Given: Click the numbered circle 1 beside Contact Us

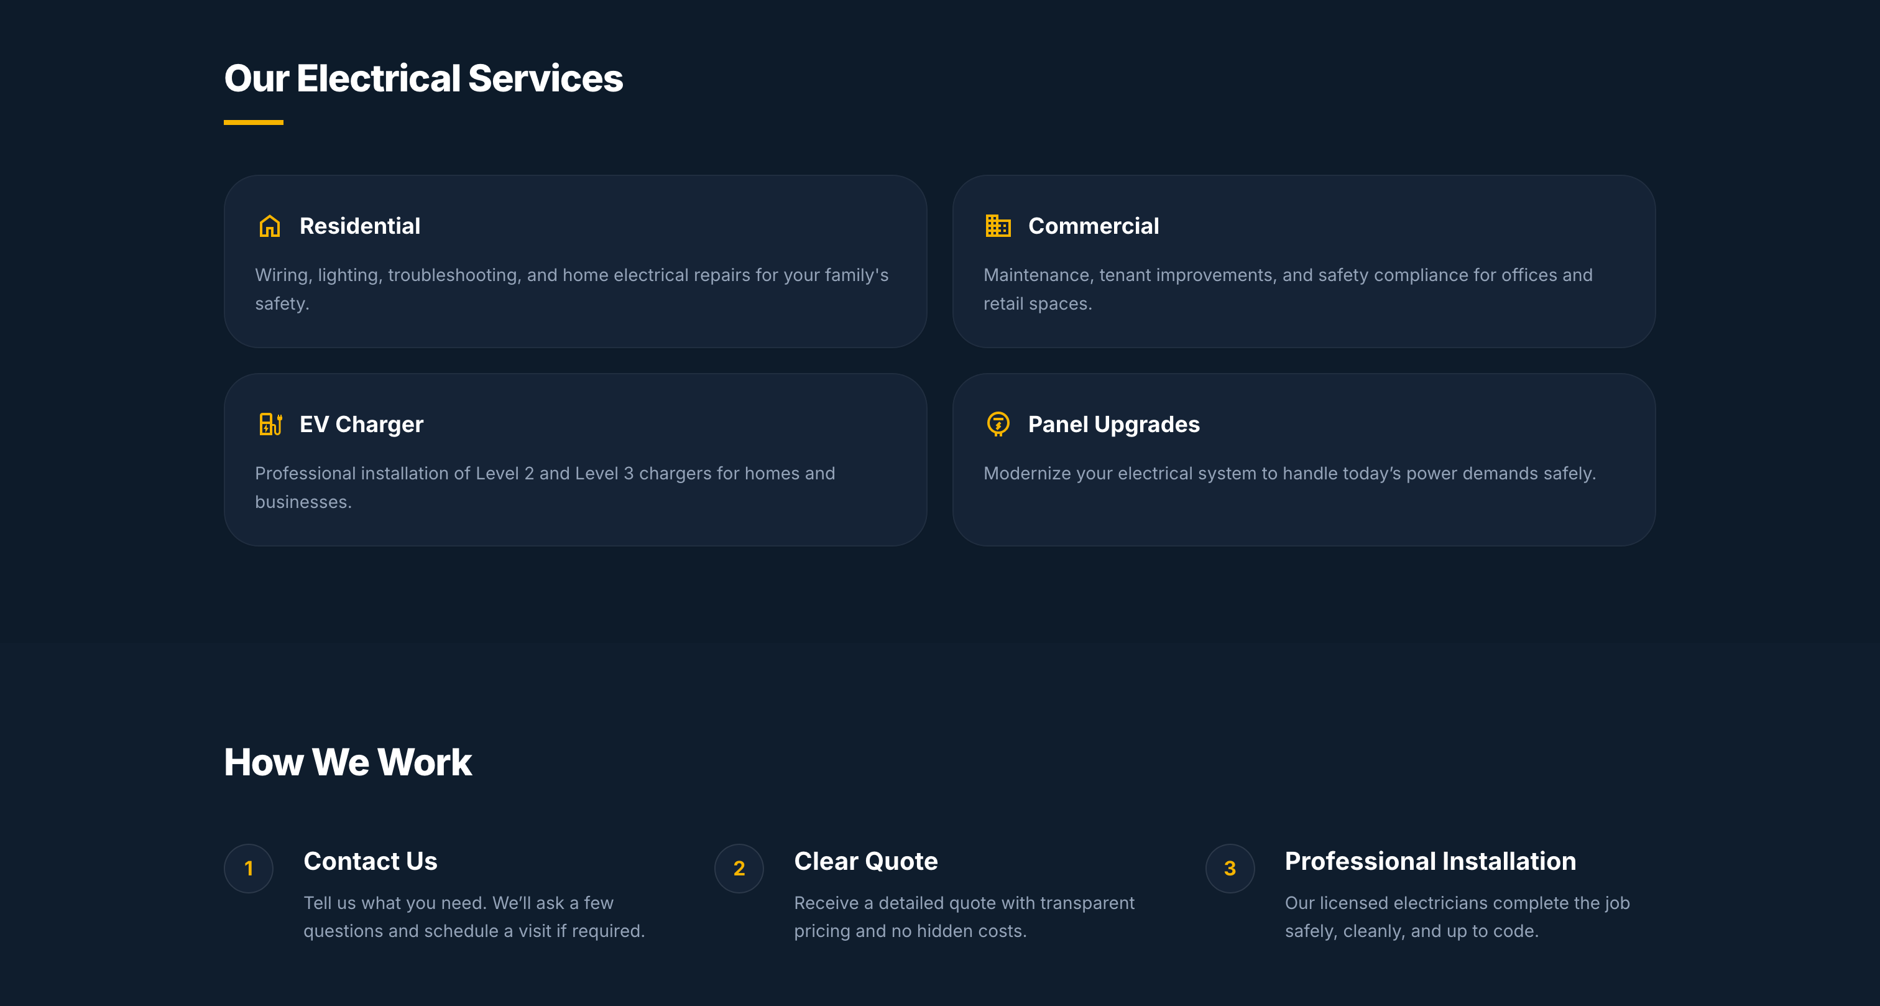Looking at the screenshot, I should (248, 868).
